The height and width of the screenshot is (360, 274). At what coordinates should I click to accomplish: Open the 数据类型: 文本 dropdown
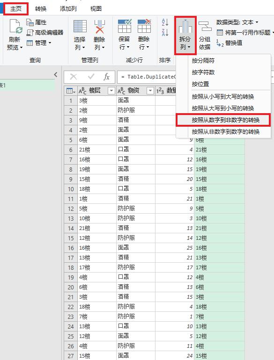[237, 22]
